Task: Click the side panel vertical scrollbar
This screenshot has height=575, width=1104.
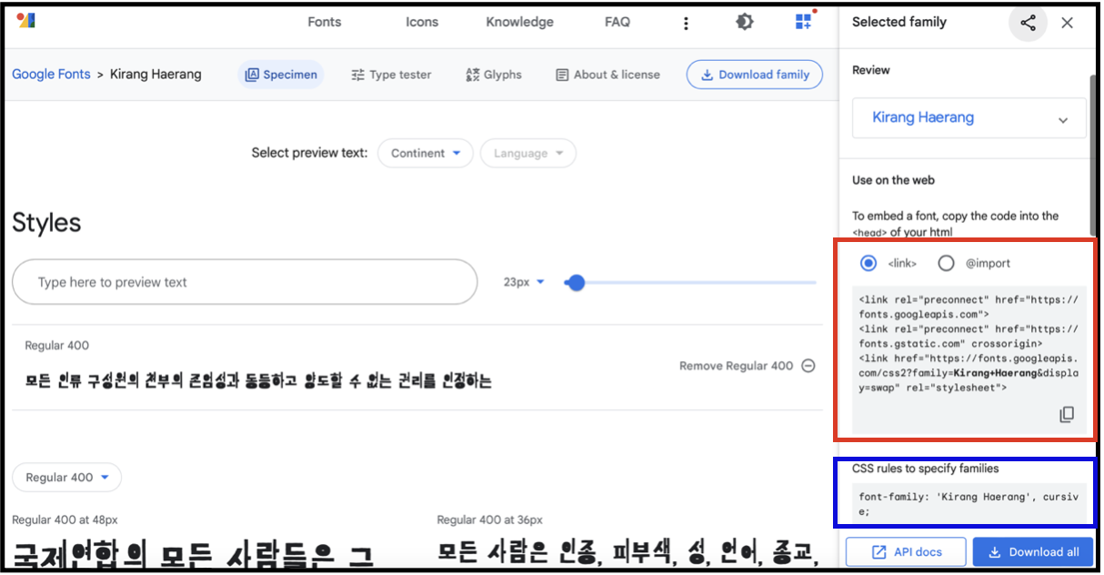Action: (1091, 155)
